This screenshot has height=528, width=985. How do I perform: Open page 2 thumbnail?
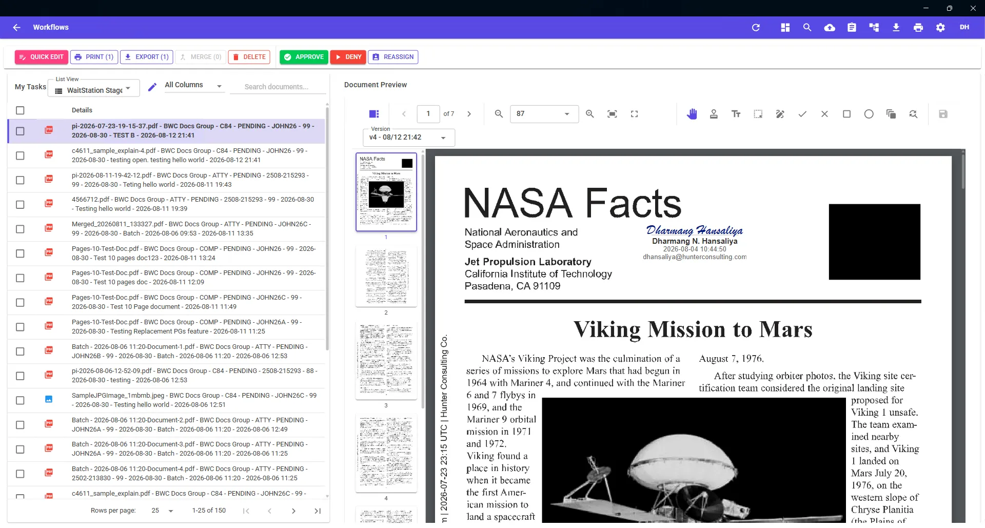(x=386, y=277)
